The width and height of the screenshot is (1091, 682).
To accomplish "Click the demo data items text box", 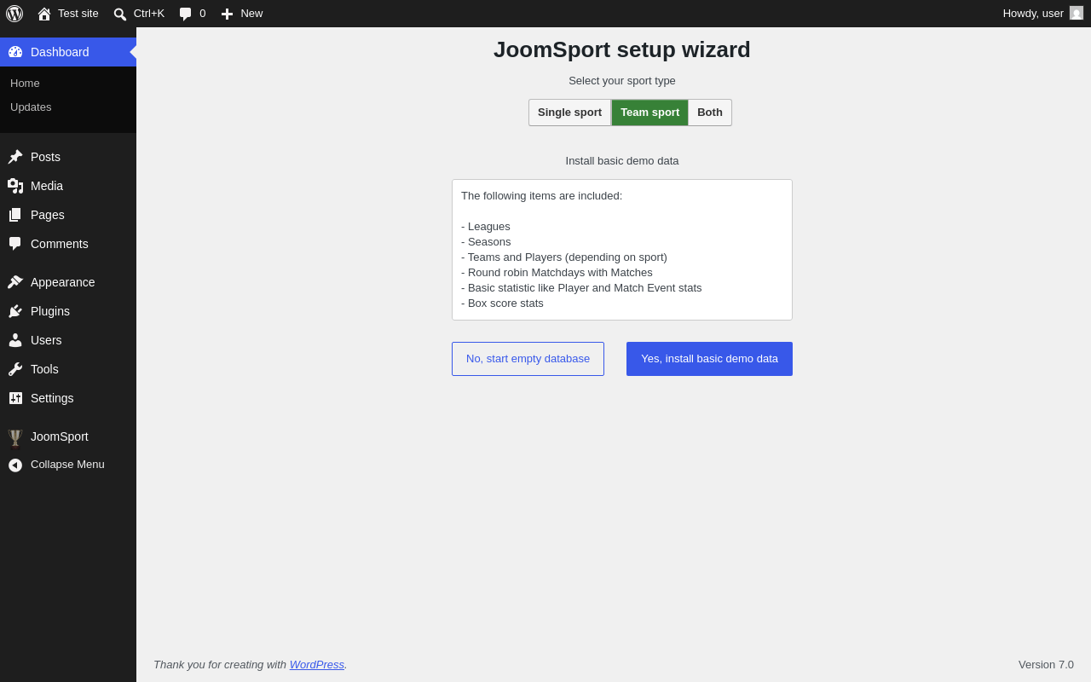I will 622,250.
